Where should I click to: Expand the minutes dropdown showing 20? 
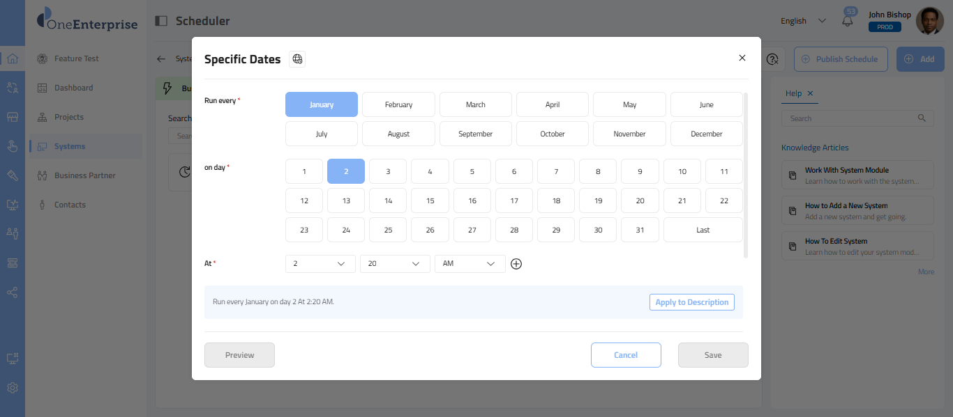point(394,264)
